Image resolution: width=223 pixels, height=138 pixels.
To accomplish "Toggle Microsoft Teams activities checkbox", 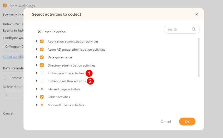I will (x=42, y=105).
